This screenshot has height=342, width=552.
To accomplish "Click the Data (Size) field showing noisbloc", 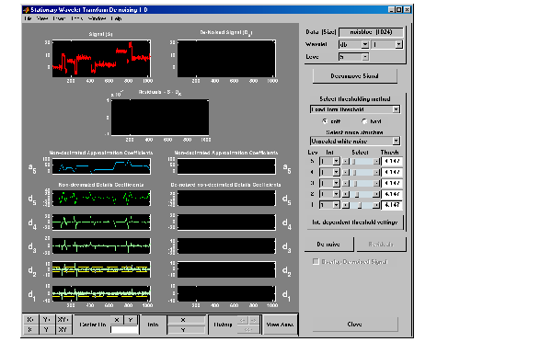I will [x=371, y=32].
